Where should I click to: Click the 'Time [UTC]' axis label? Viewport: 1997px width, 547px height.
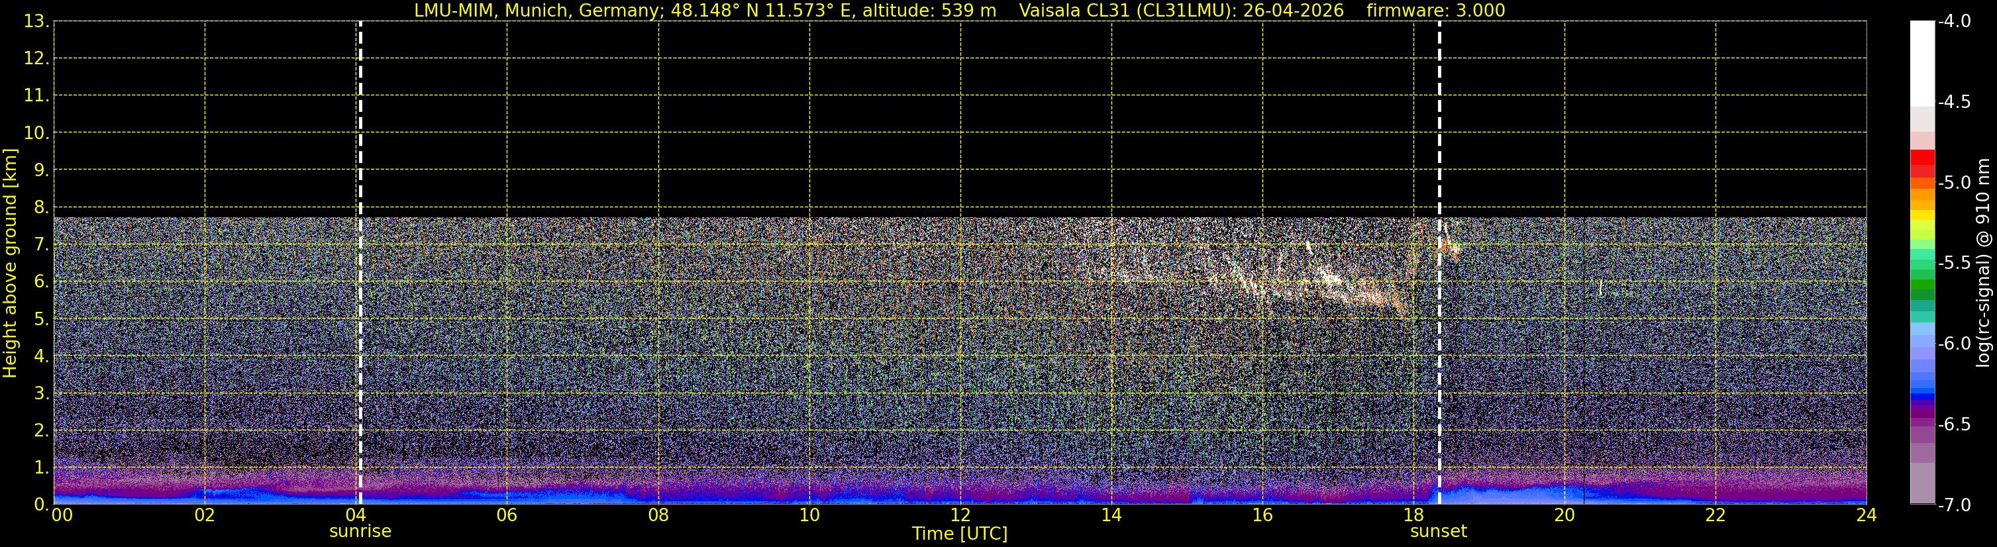tap(960, 533)
